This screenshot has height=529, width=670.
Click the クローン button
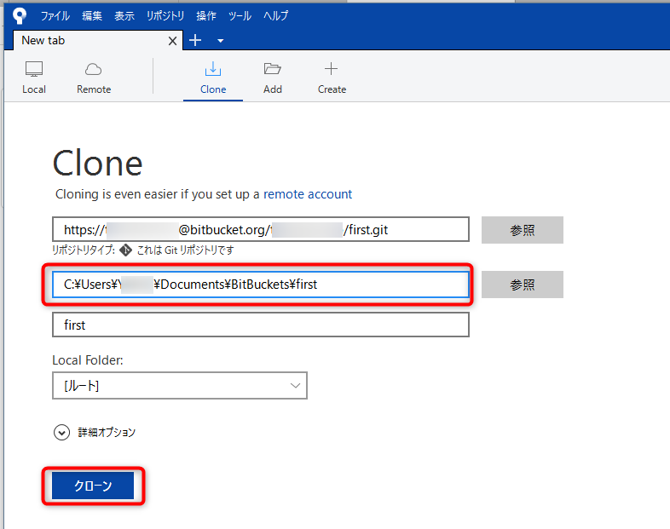point(93,486)
